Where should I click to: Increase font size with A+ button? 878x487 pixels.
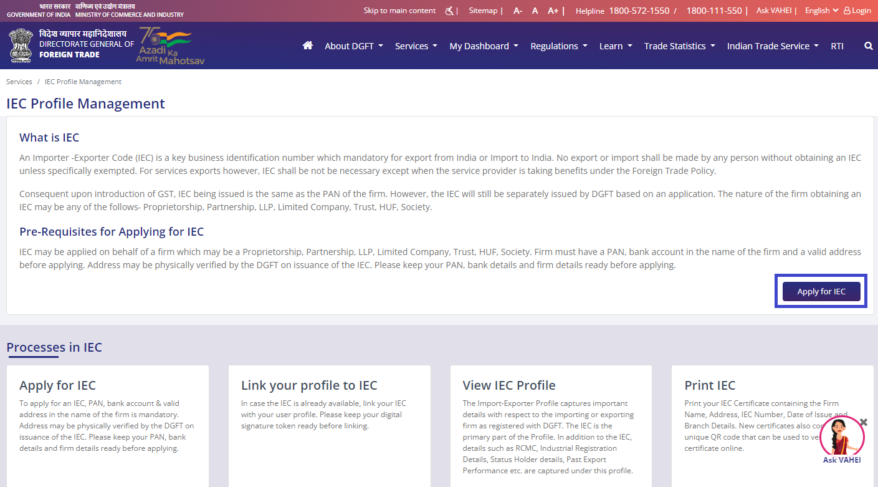[553, 11]
